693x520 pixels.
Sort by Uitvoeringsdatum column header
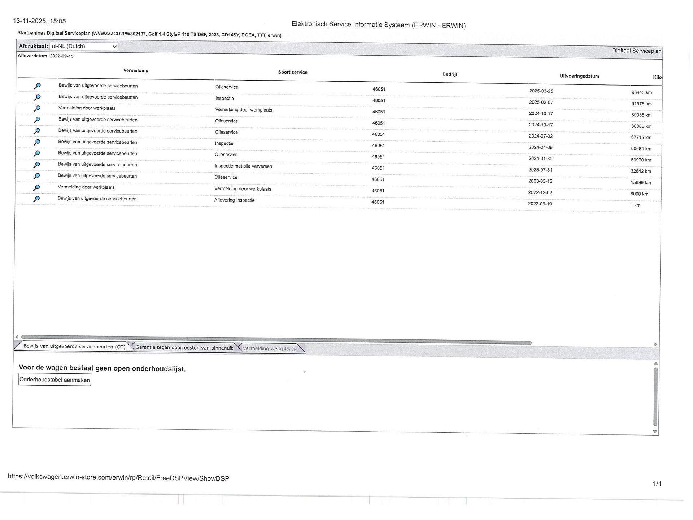[x=579, y=76]
